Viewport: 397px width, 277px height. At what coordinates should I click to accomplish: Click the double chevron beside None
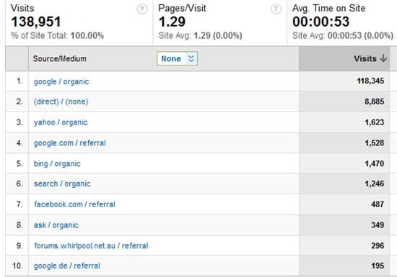[191, 58]
